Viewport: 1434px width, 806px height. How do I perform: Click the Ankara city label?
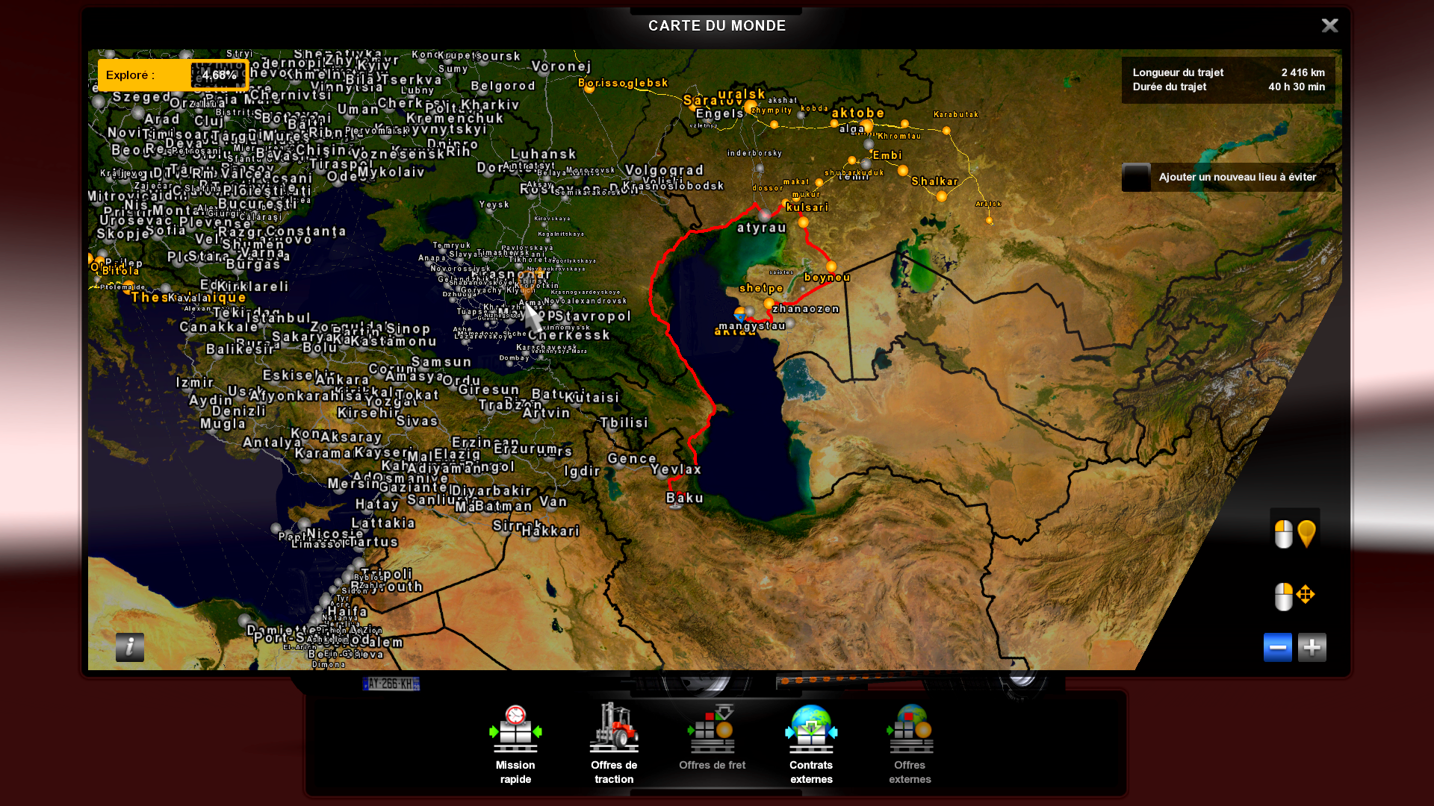pos(342,380)
